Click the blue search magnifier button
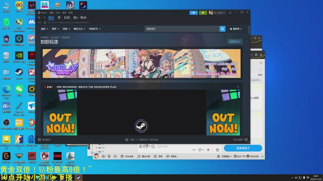The image size is (323, 181). [222, 29]
